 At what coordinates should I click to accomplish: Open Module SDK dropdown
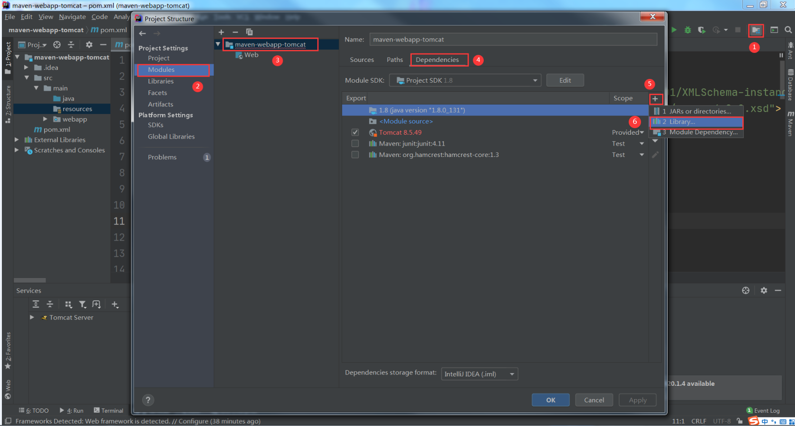465,80
